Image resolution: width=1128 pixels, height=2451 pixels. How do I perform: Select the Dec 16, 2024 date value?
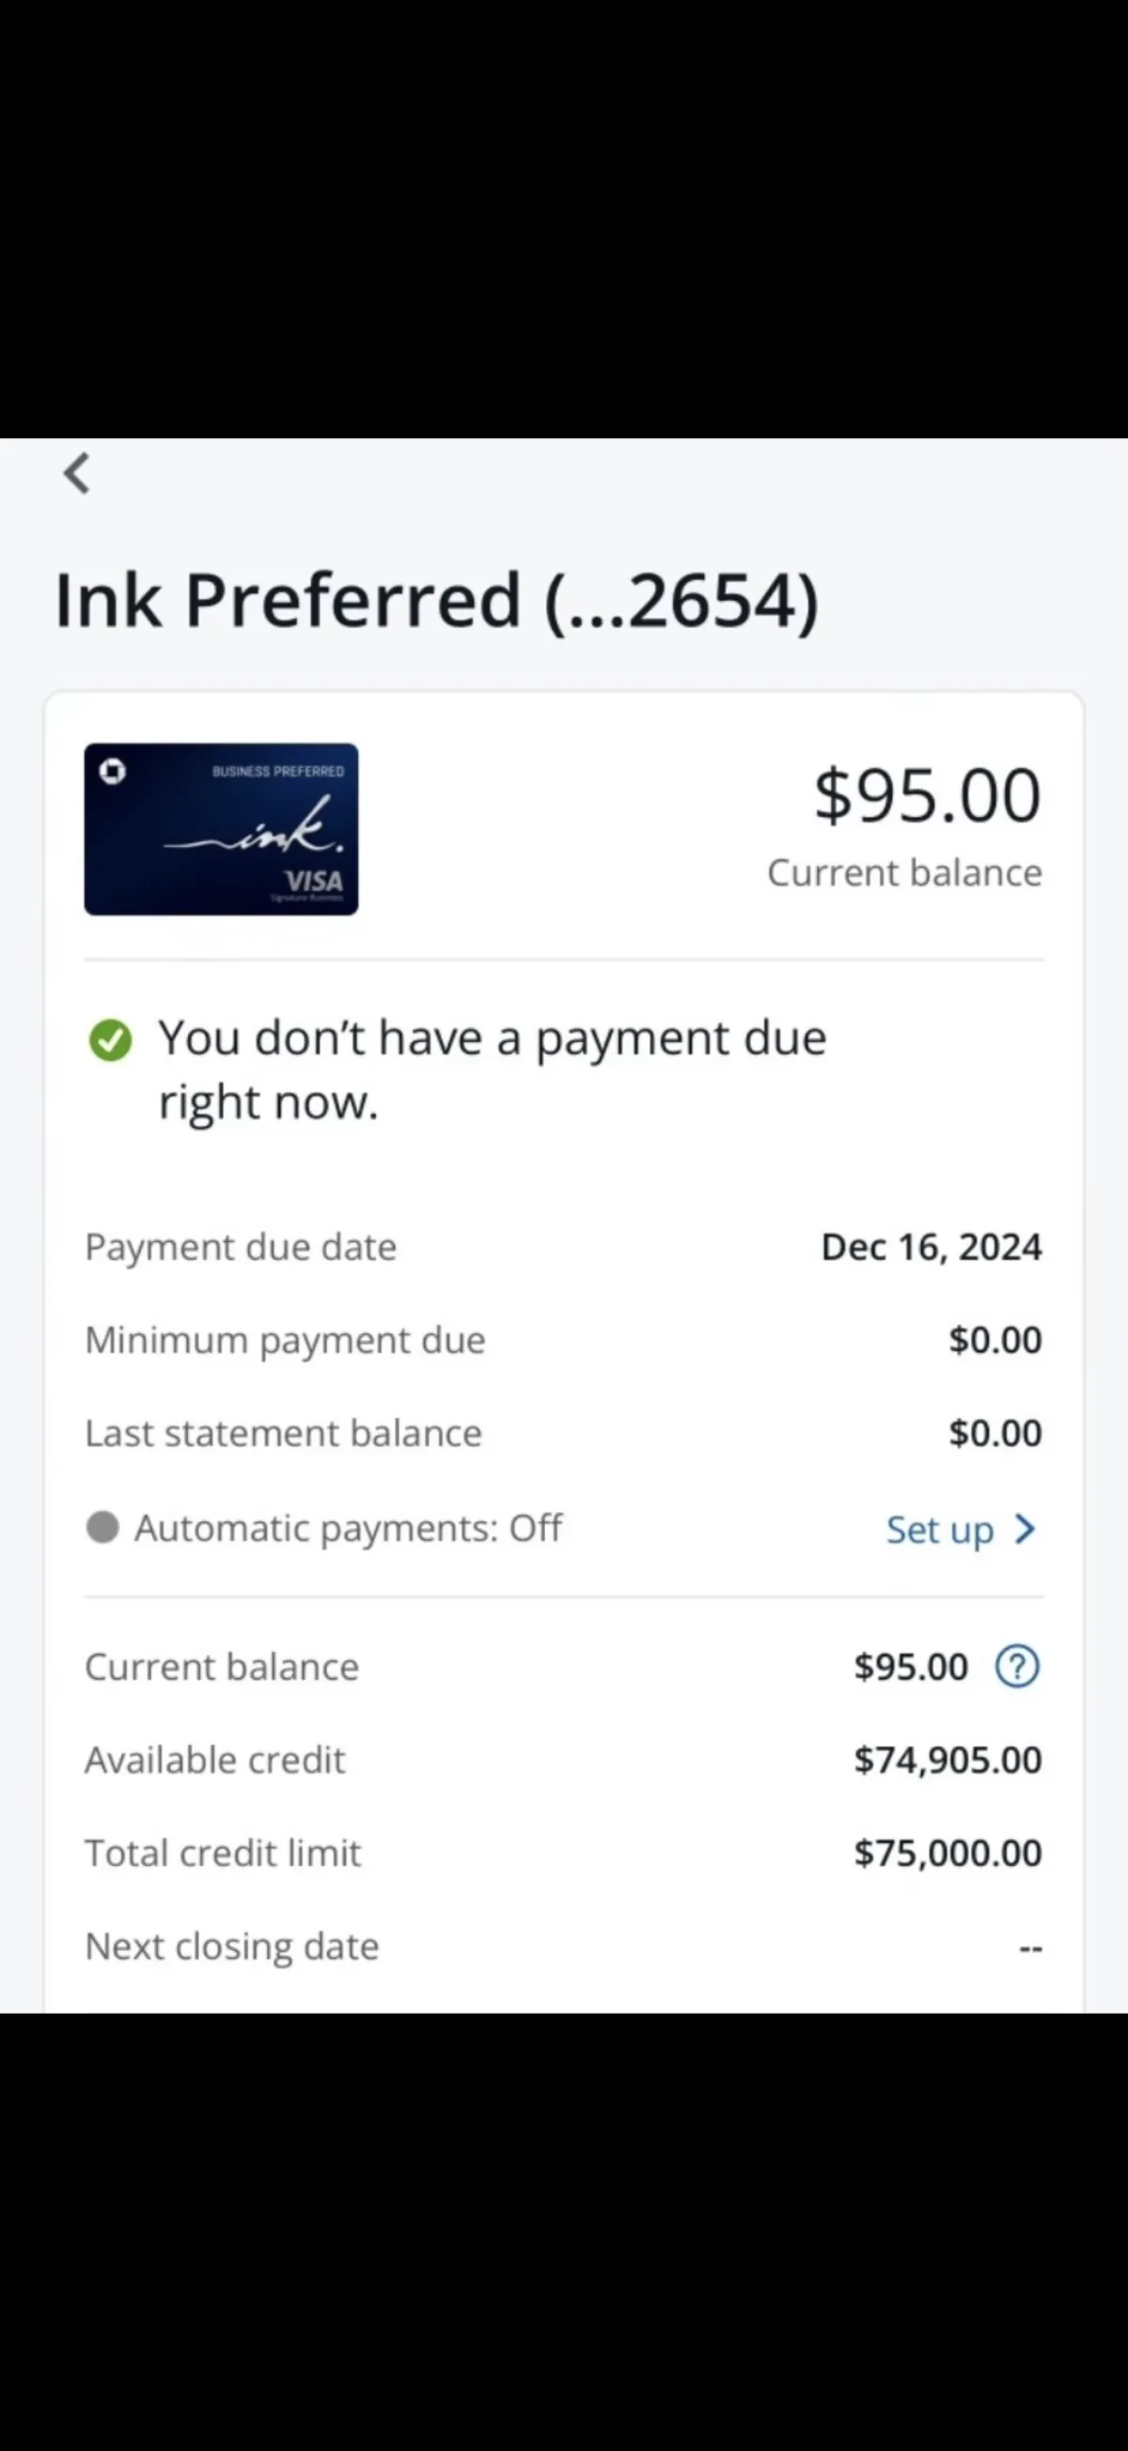point(932,1248)
